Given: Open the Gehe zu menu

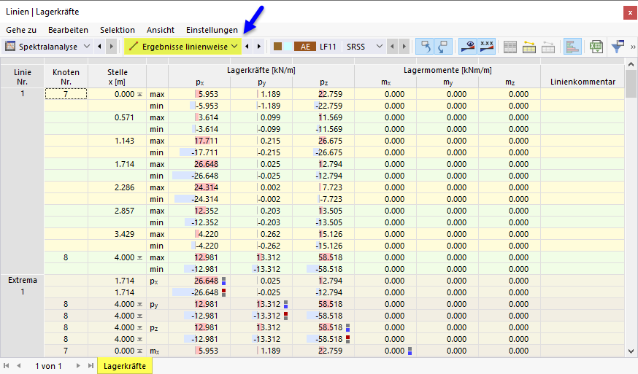Looking at the screenshot, I should [x=21, y=30].
